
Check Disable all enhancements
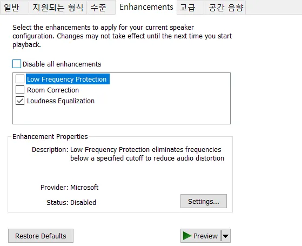17,64
